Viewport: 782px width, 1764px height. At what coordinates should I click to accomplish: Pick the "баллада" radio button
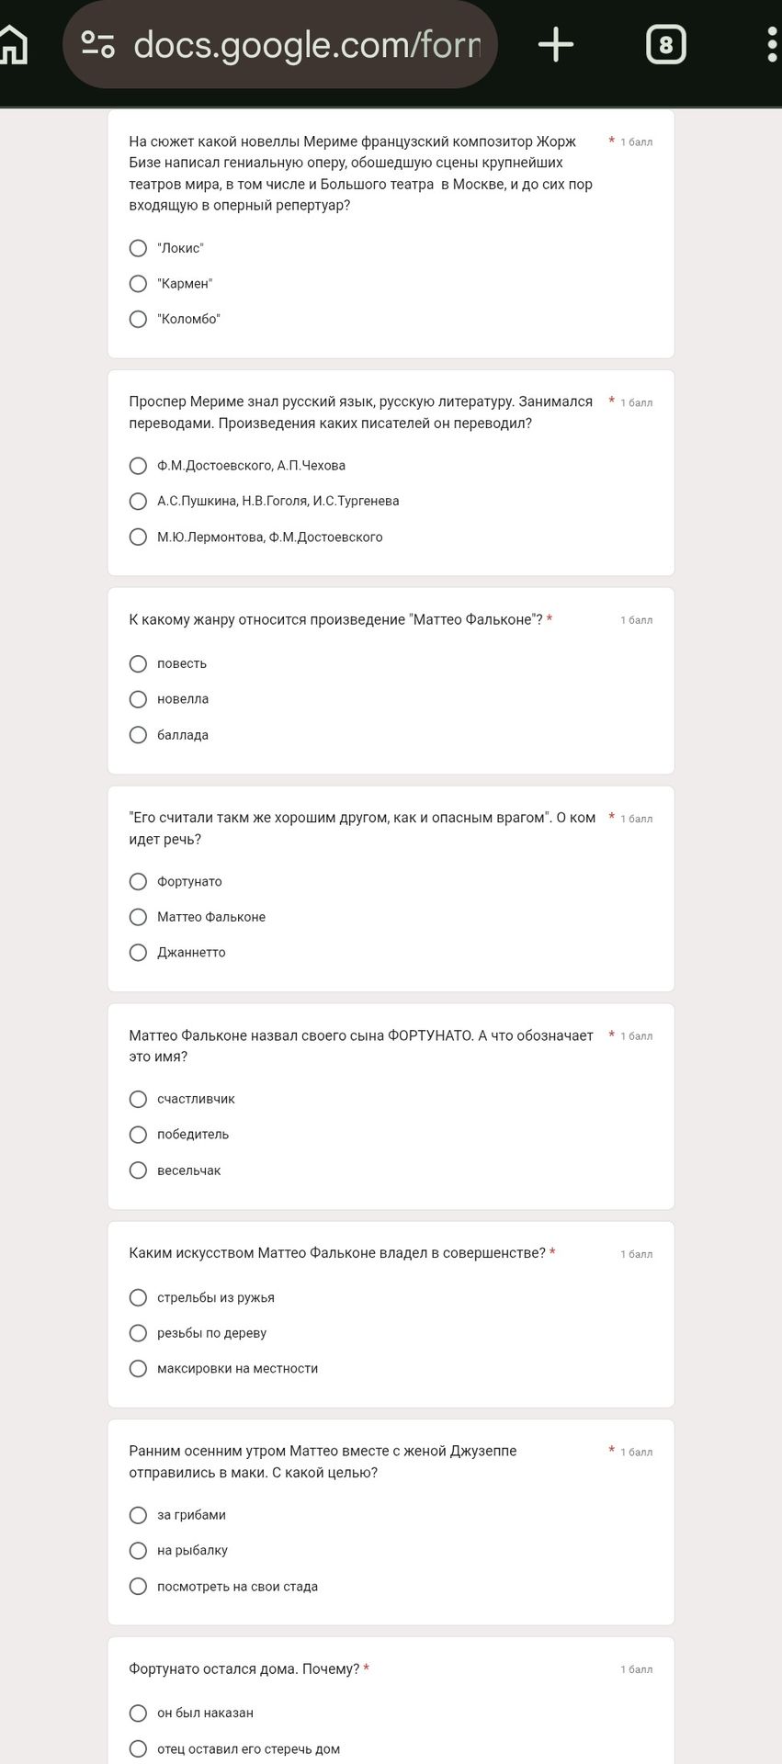tap(138, 735)
